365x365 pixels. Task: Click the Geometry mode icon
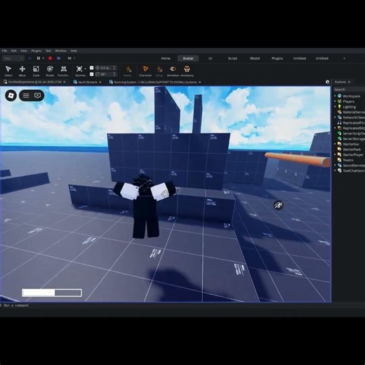pyautogui.click(x=79, y=69)
